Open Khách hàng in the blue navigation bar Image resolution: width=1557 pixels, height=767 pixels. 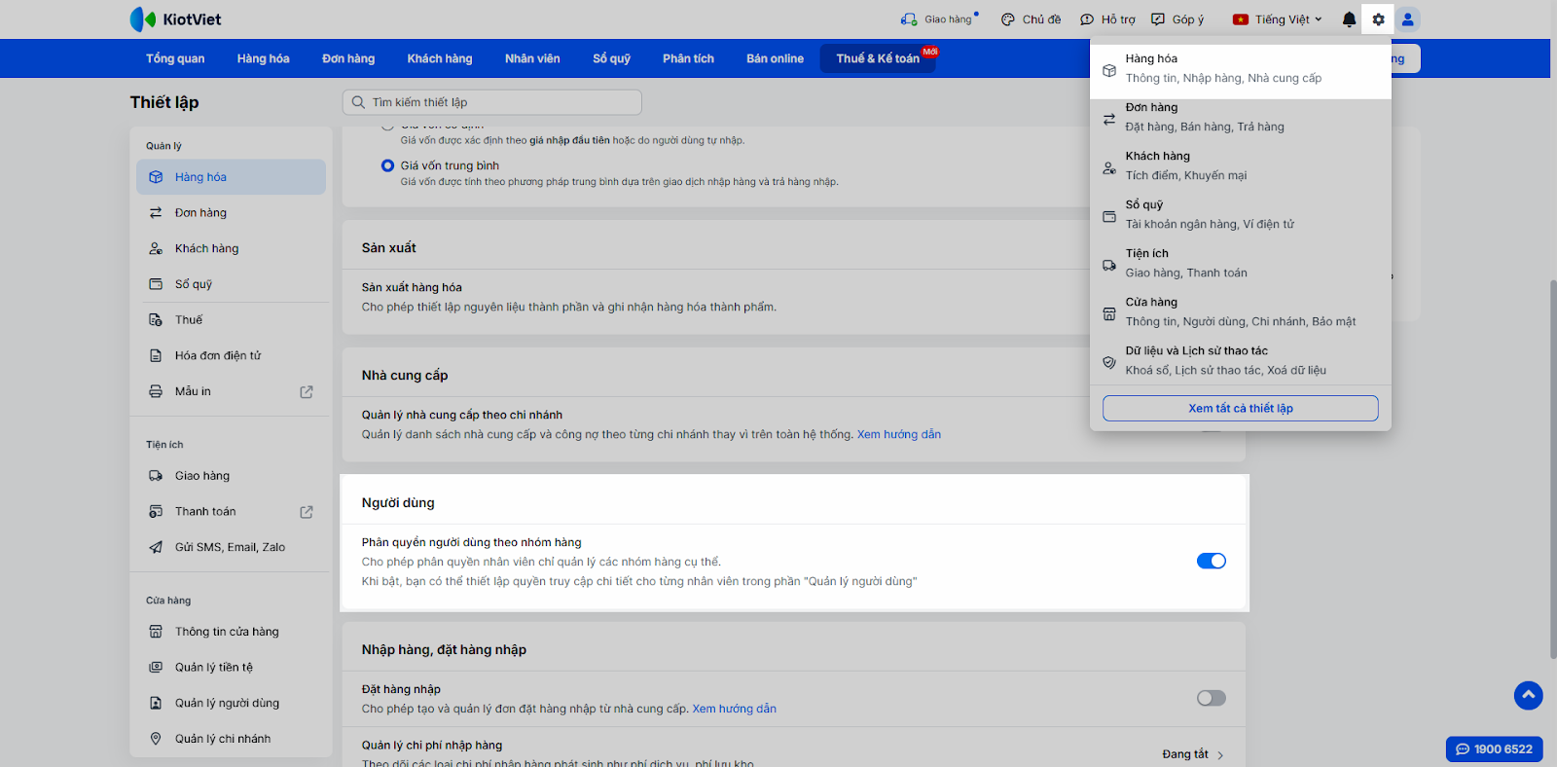[440, 58]
